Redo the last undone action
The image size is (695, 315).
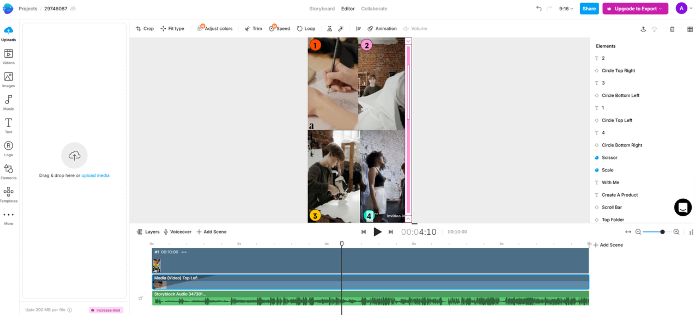pyautogui.click(x=549, y=9)
